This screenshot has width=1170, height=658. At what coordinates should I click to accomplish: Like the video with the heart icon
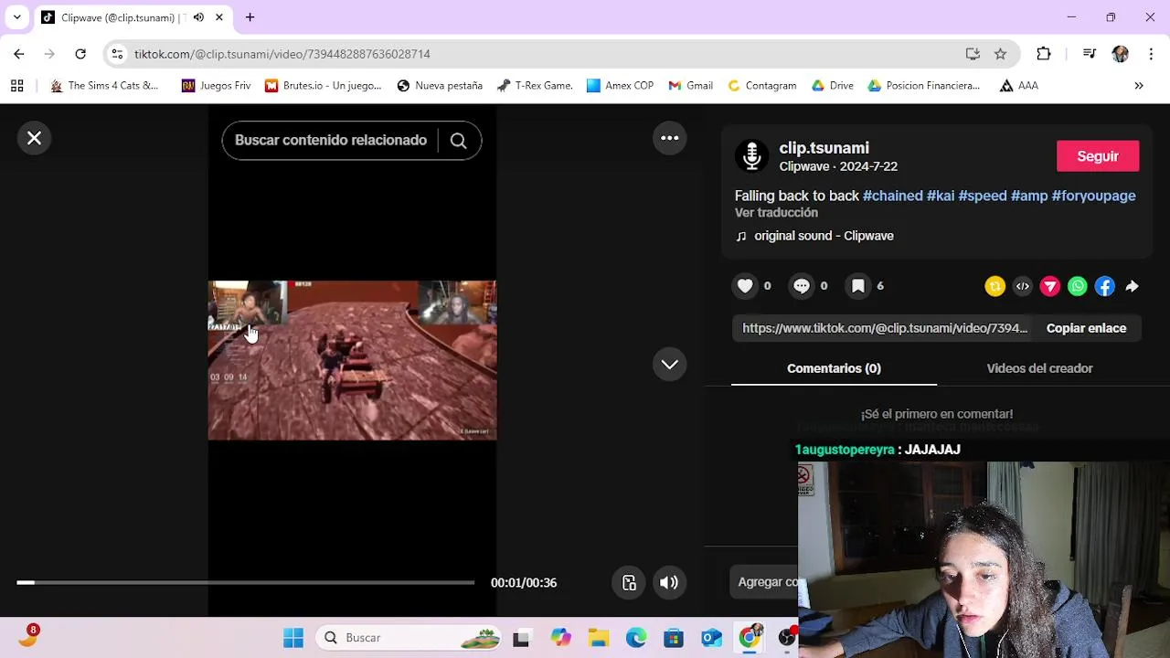[746, 286]
